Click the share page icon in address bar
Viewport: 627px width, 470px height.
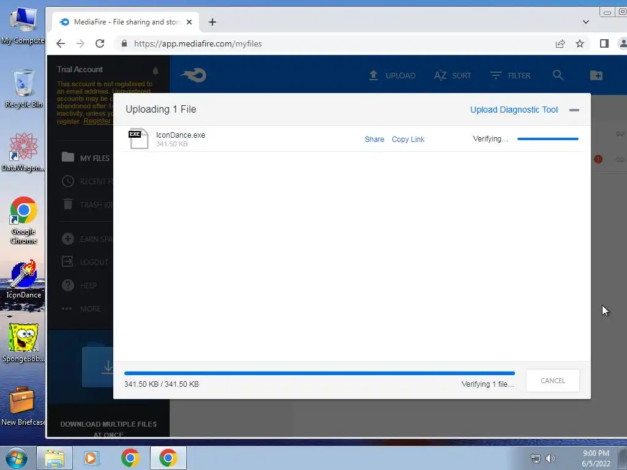pyautogui.click(x=560, y=44)
